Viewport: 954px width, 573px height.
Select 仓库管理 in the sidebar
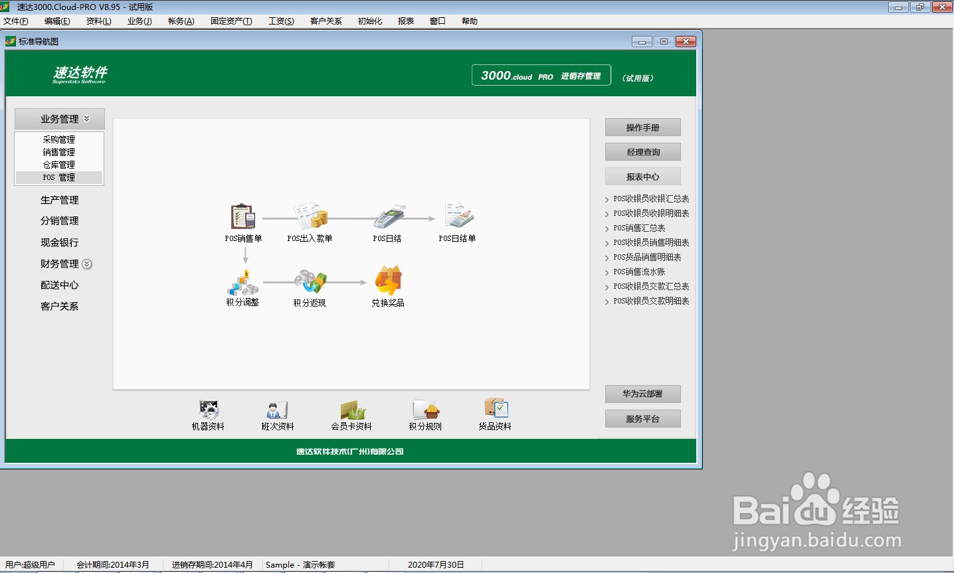pyautogui.click(x=59, y=165)
